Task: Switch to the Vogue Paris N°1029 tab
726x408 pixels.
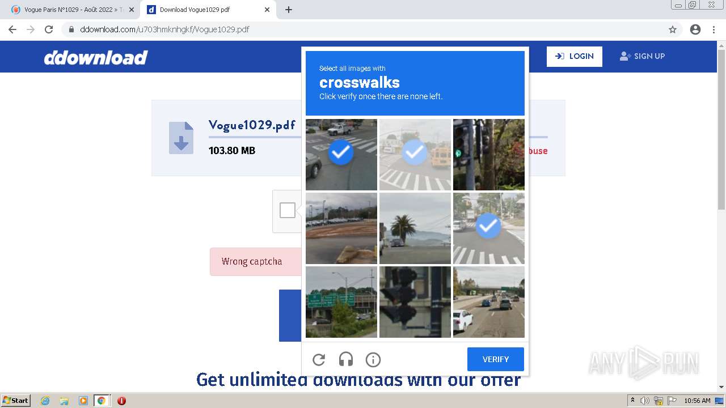Action: click(74, 10)
